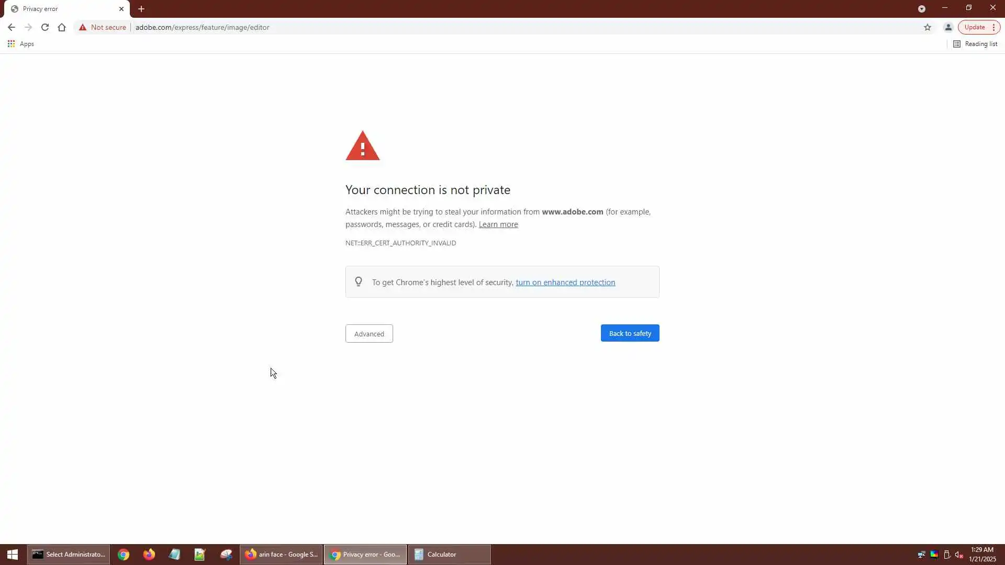Bookmark page with star icon
This screenshot has width=1005, height=565.
tap(928, 27)
